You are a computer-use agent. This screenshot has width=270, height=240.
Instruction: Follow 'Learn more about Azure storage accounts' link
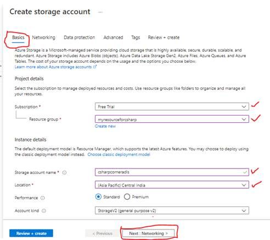pos(53,67)
